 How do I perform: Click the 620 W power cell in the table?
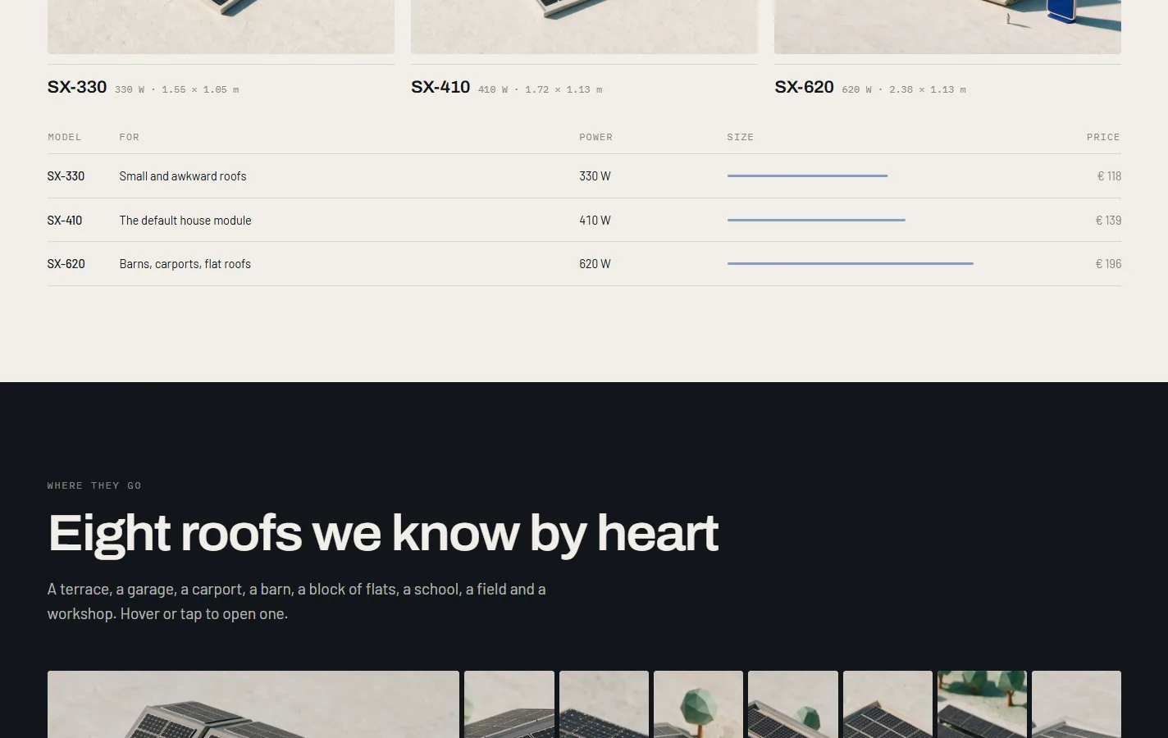click(x=595, y=264)
